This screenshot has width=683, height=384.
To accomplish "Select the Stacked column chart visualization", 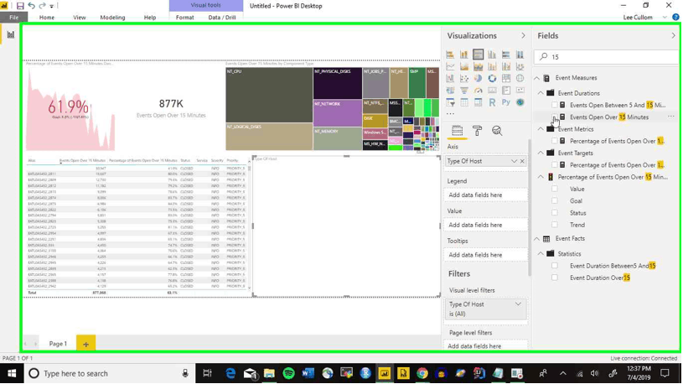I will [464, 54].
